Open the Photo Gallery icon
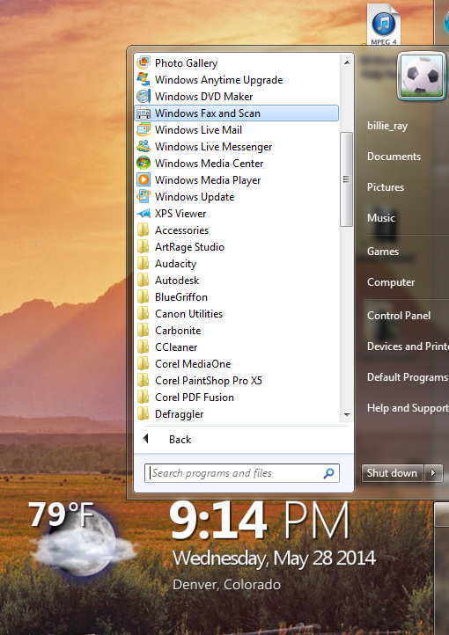This screenshot has height=635, width=449. [x=144, y=62]
